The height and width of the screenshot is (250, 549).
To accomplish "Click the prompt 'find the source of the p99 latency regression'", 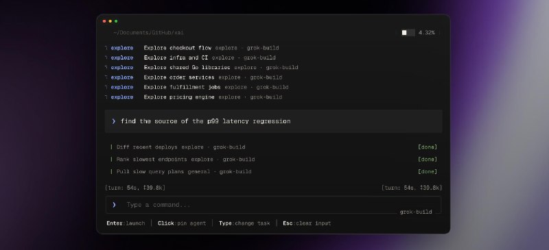I will click(x=273, y=121).
